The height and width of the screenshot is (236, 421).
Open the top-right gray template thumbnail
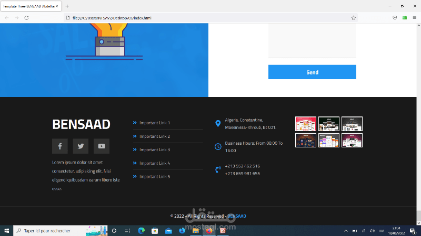(x=352, y=124)
